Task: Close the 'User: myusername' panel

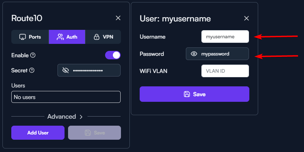Action: point(247,18)
